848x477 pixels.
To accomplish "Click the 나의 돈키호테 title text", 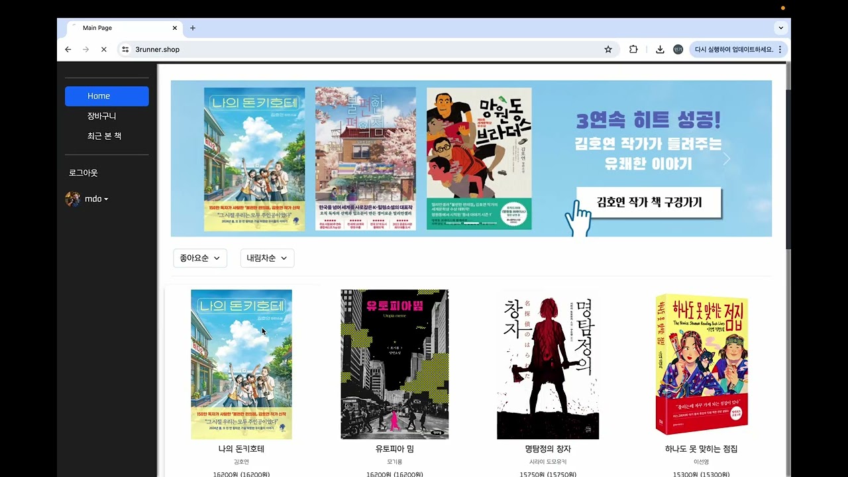I will click(x=241, y=449).
